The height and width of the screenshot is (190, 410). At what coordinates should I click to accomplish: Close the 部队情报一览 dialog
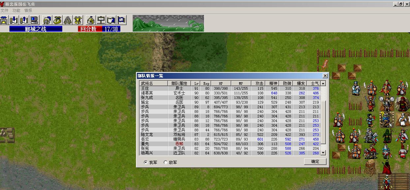pyautogui.click(x=325, y=76)
